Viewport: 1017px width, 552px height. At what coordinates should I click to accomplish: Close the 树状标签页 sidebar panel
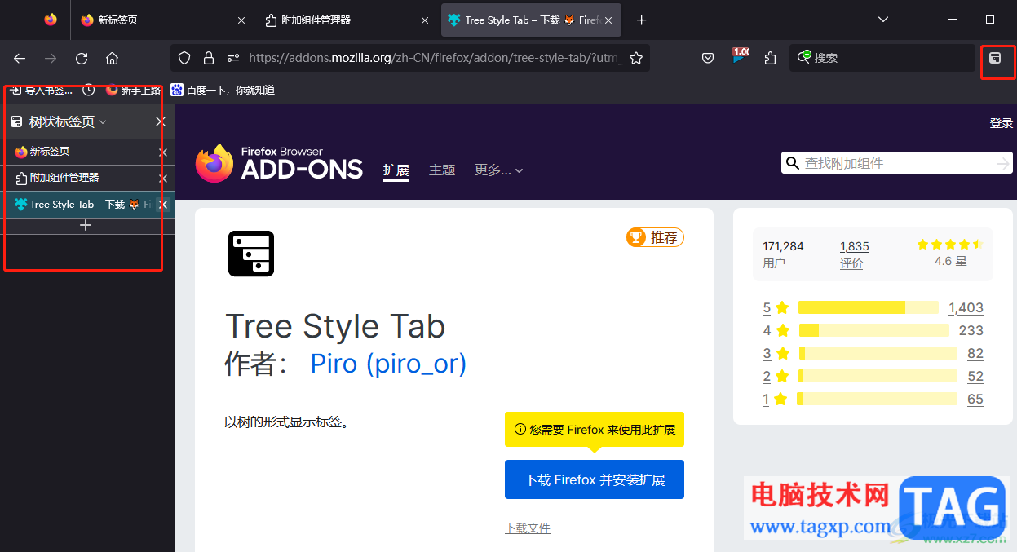pyautogui.click(x=161, y=121)
